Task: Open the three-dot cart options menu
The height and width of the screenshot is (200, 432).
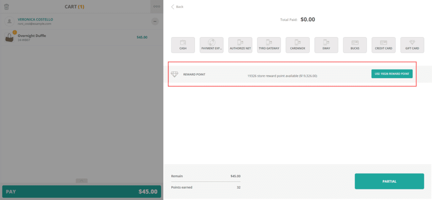Action: pos(157,7)
